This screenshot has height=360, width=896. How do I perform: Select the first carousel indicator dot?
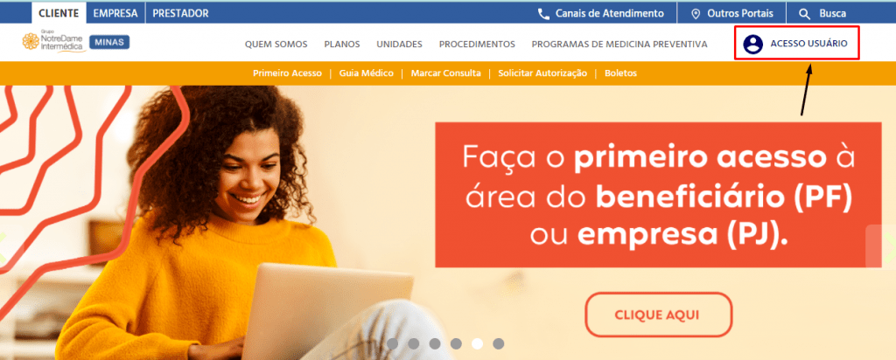tap(392, 343)
